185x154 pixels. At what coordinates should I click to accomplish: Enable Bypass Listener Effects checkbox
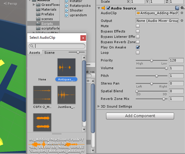[x=138, y=37]
